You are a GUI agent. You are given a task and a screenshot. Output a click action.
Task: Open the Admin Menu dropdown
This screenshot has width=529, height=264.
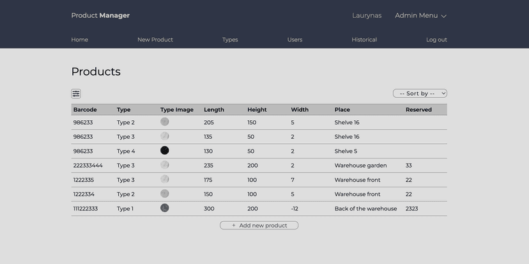[x=417, y=15]
